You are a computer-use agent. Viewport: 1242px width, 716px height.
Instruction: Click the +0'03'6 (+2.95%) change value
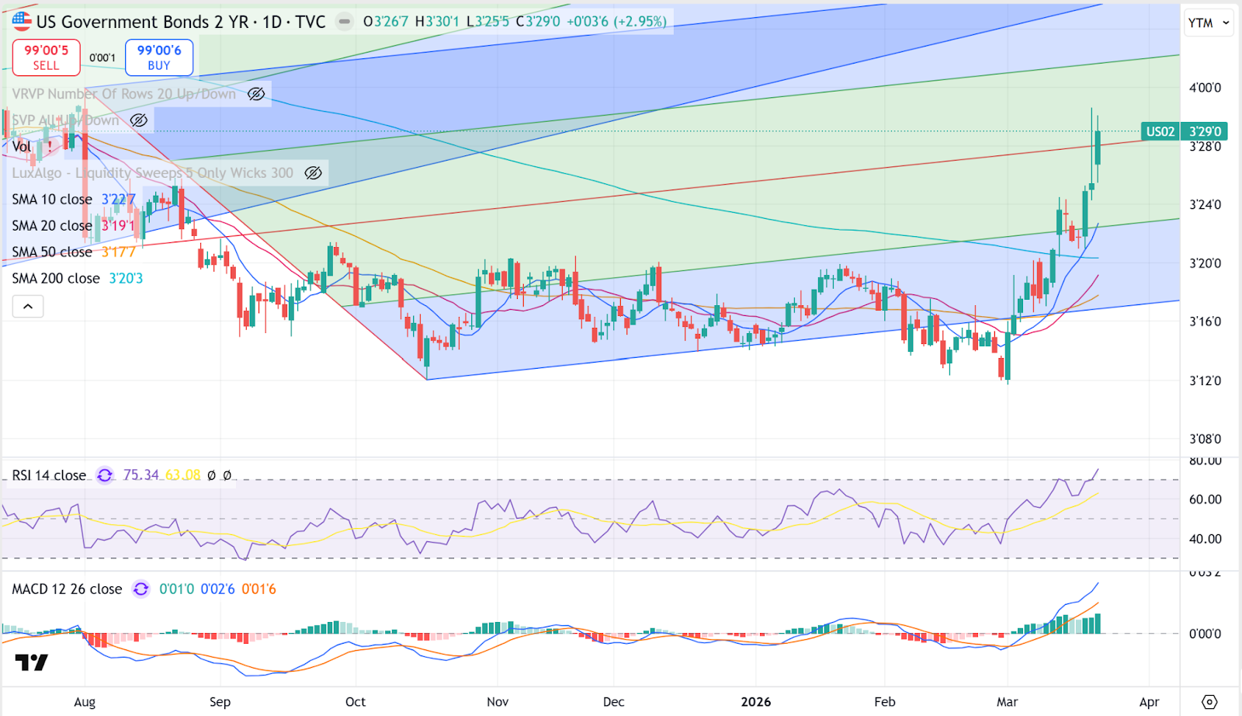[616, 22]
